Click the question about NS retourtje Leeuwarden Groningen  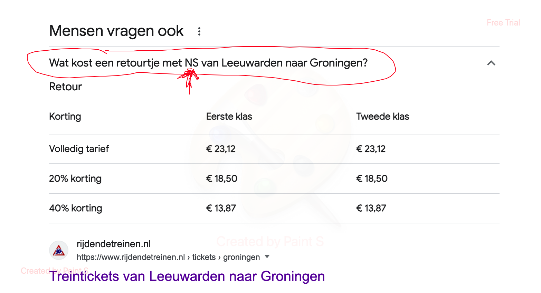tap(208, 63)
